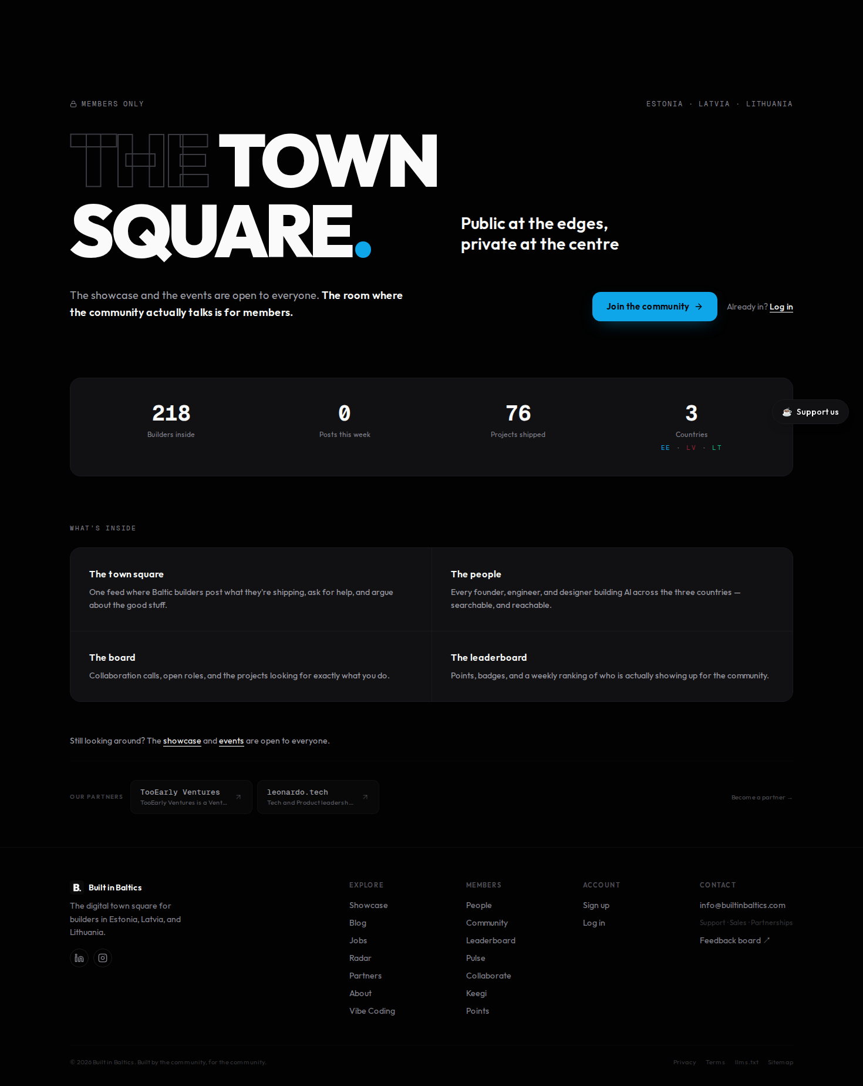Image resolution: width=863 pixels, height=1086 pixels.
Task: Click the Join the community button
Action: [655, 307]
